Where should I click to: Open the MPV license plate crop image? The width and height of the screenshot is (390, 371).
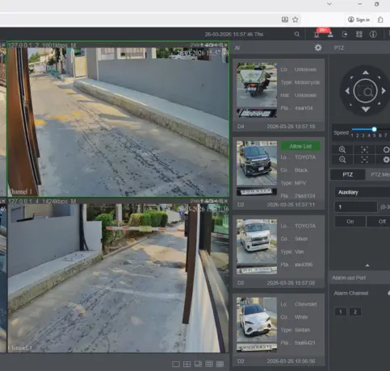[x=257, y=192]
